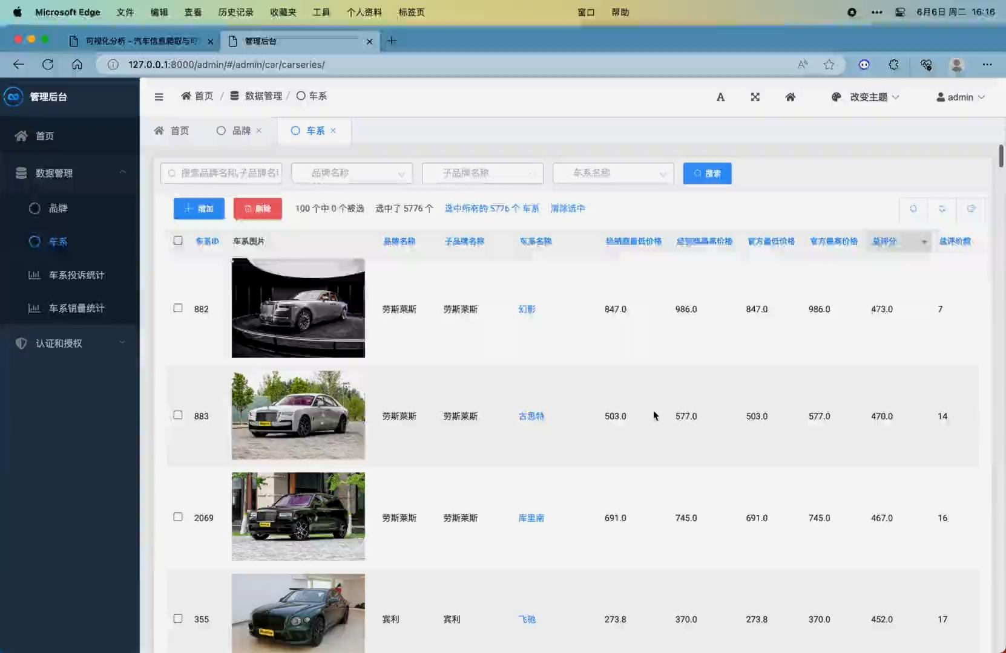The width and height of the screenshot is (1006, 653).
Task: Open 车系投诉统计 in the sidebar
Action: point(70,275)
